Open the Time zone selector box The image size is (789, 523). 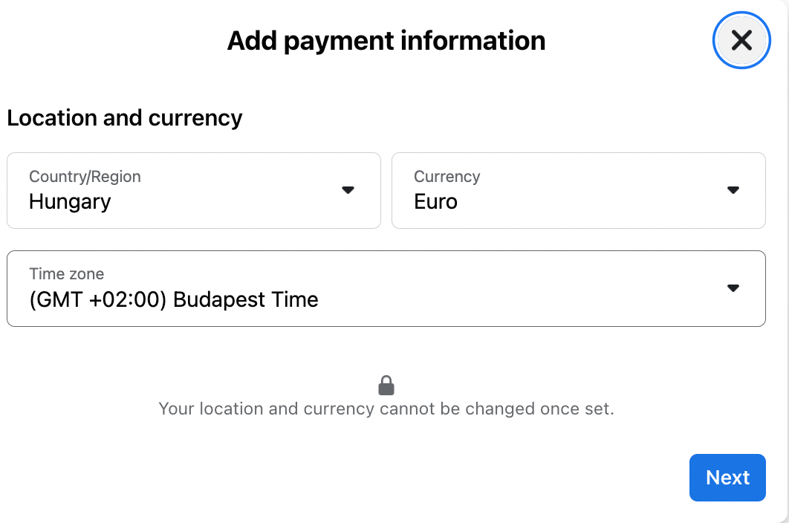(386, 288)
